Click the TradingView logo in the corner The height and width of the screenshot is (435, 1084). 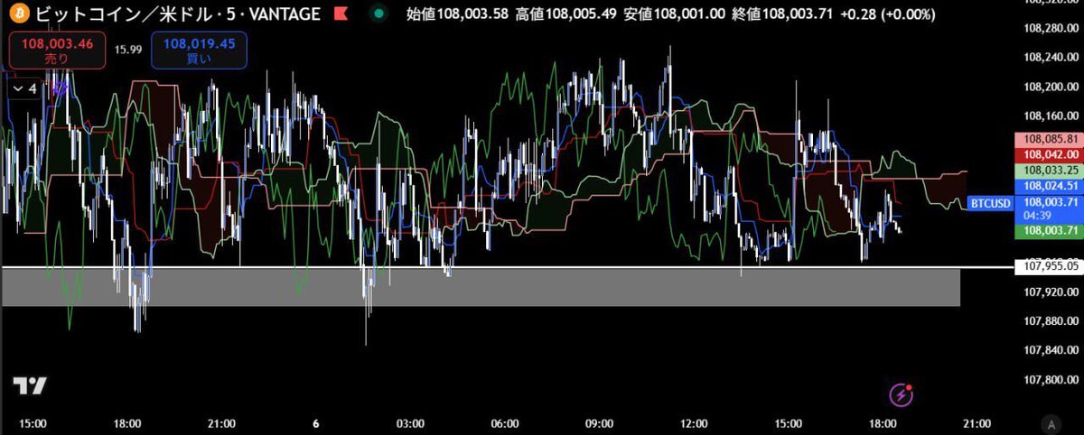(x=31, y=386)
